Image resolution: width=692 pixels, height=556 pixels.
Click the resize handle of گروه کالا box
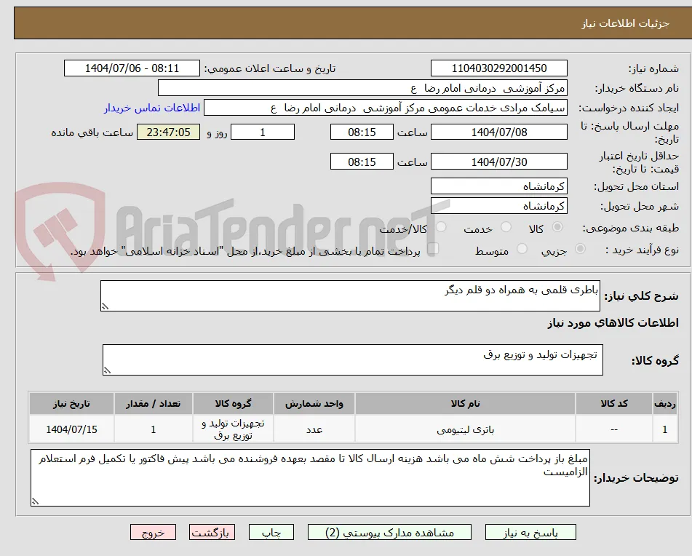[107, 370]
